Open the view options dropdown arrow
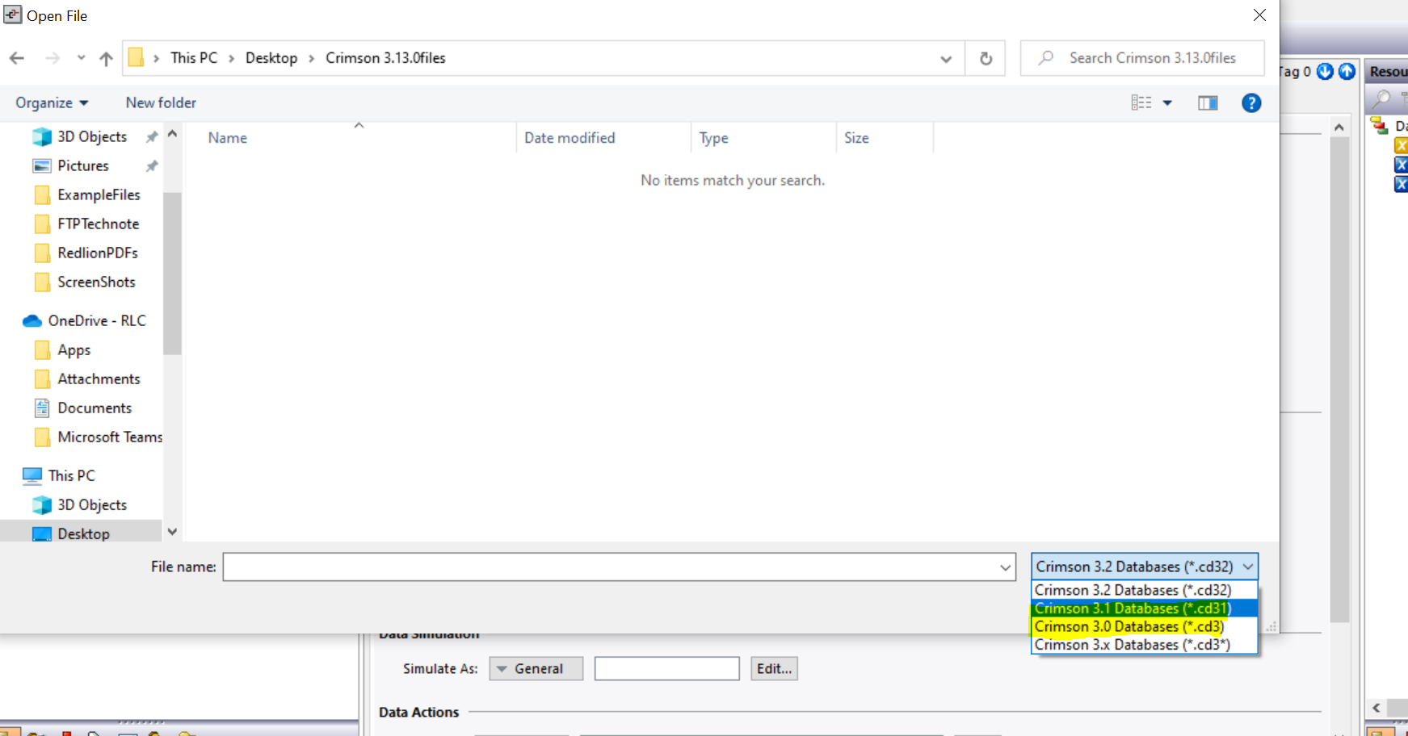The height and width of the screenshot is (736, 1408). 1167,102
